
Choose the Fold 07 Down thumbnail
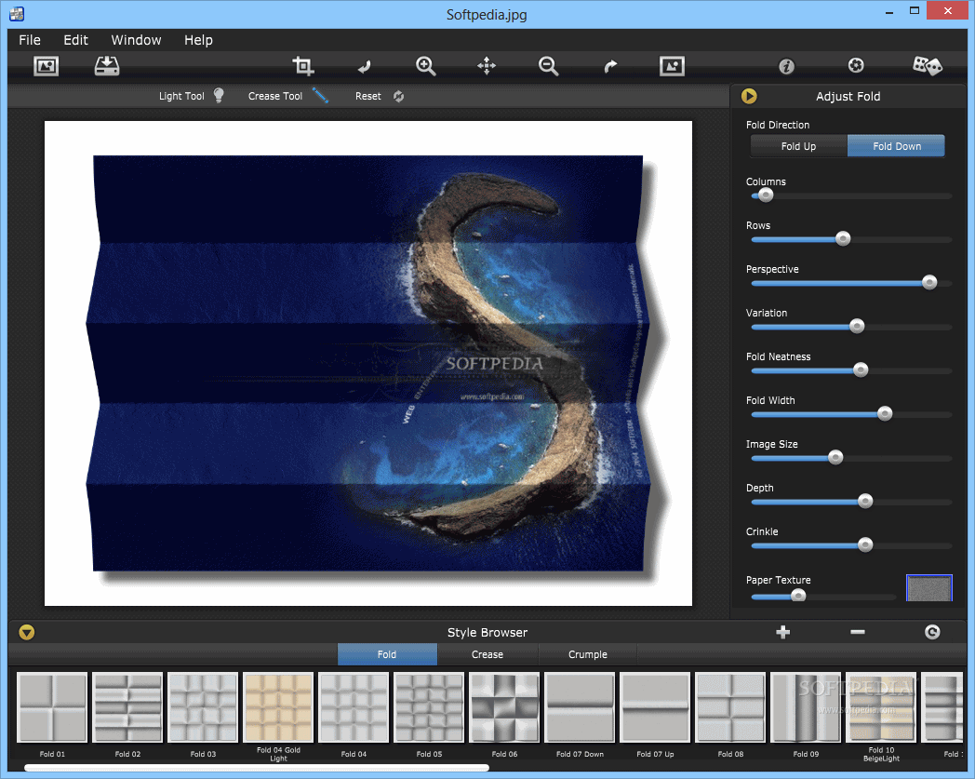point(580,707)
